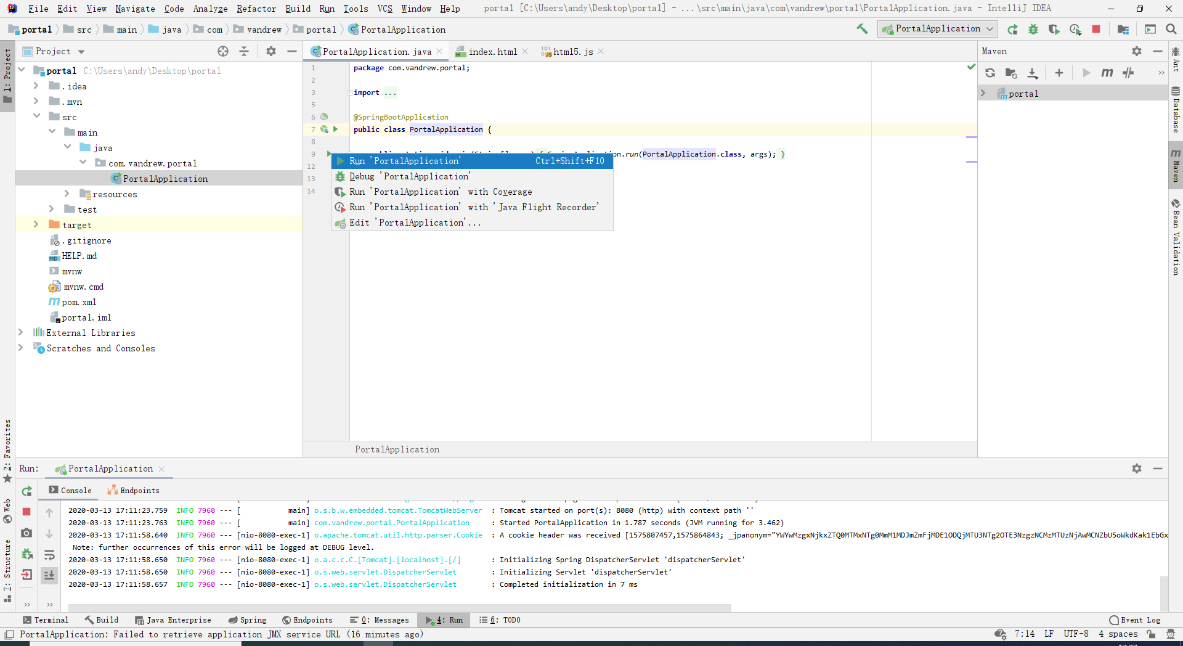Toggle scroll to end of console
Image resolution: width=1183 pixels, height=646 pixels.
pyautogui.click(x=49, y=575)
